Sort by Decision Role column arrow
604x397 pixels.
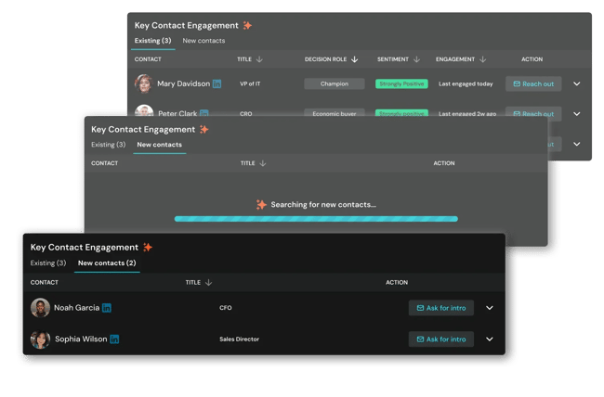click(355, 59)
